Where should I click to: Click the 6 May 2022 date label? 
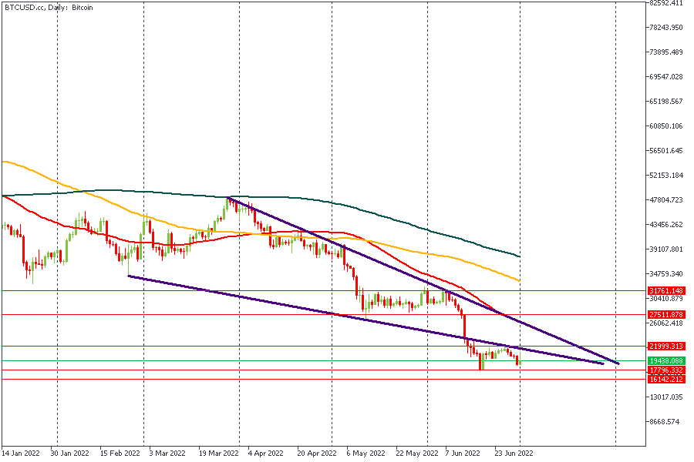pos(366,454)
